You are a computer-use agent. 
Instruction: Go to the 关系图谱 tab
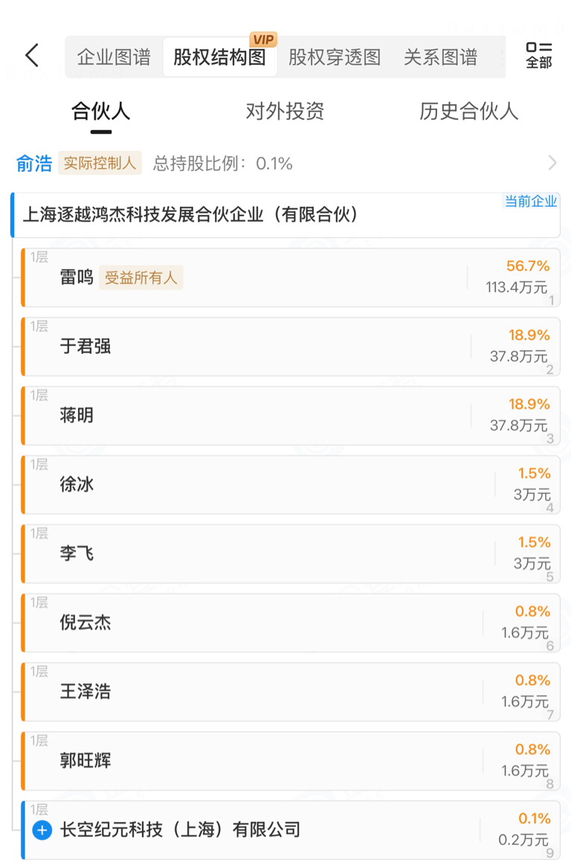440,57
